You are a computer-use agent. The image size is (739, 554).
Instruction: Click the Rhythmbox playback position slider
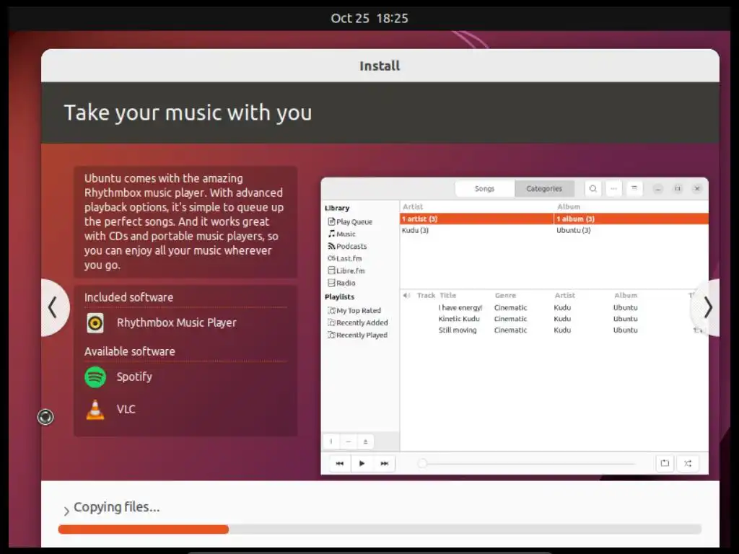pos(526,464)
